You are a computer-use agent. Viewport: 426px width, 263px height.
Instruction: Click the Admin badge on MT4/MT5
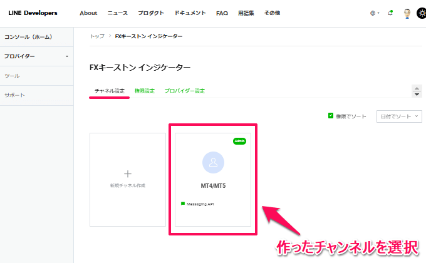239,141
